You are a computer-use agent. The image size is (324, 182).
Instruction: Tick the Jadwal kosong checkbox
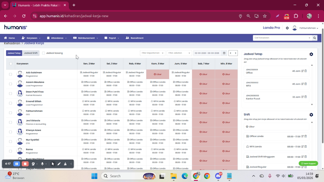click(44, 53)
